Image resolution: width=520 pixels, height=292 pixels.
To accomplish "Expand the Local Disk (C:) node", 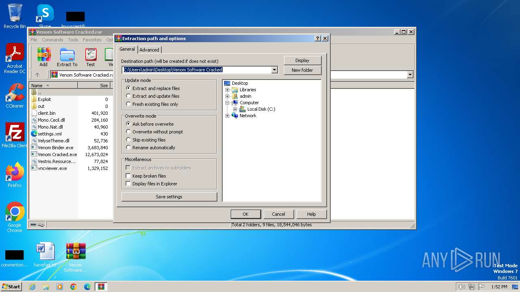I will coord(235,109).
